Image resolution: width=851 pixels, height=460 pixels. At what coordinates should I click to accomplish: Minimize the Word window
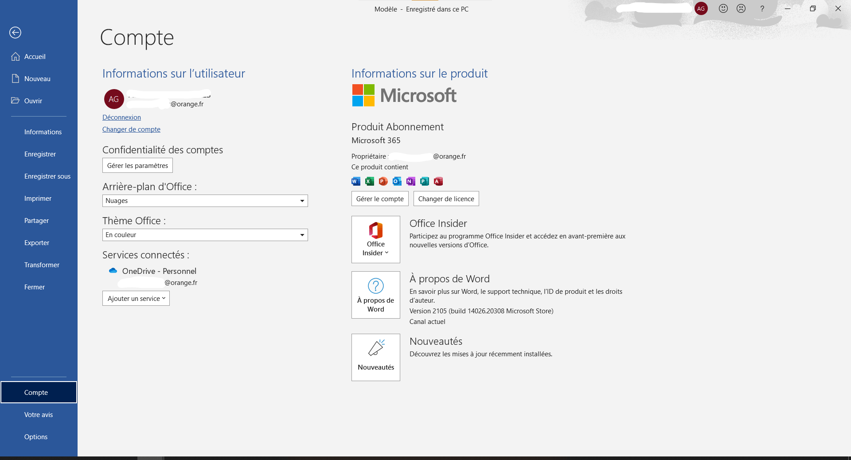pos(788,8)
